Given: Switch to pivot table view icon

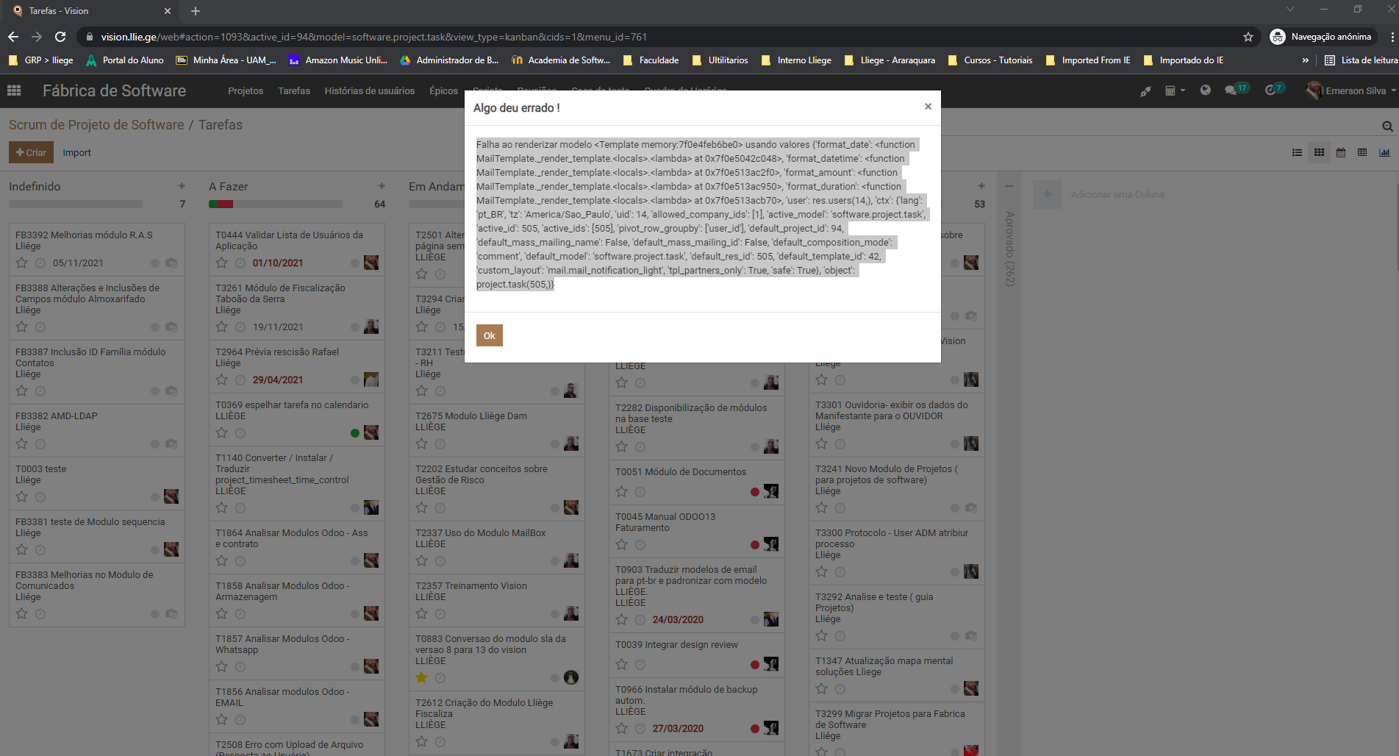Looking at the screenshot, I should click(1362, 152).
